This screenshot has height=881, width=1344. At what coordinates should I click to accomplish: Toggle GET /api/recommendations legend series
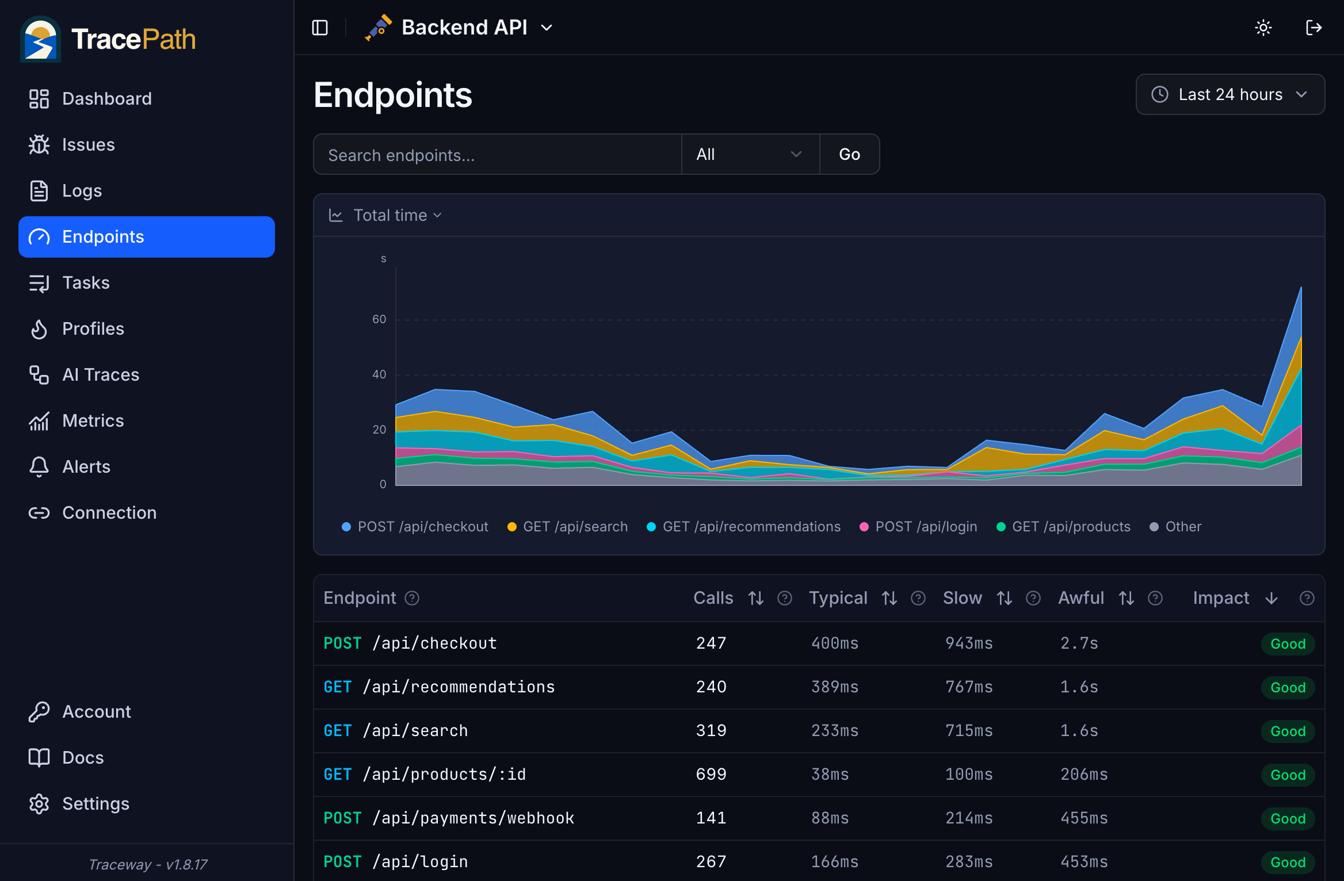(x=744, y=527)
